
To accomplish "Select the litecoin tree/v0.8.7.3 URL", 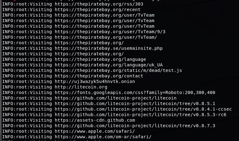I will point(135,126).
